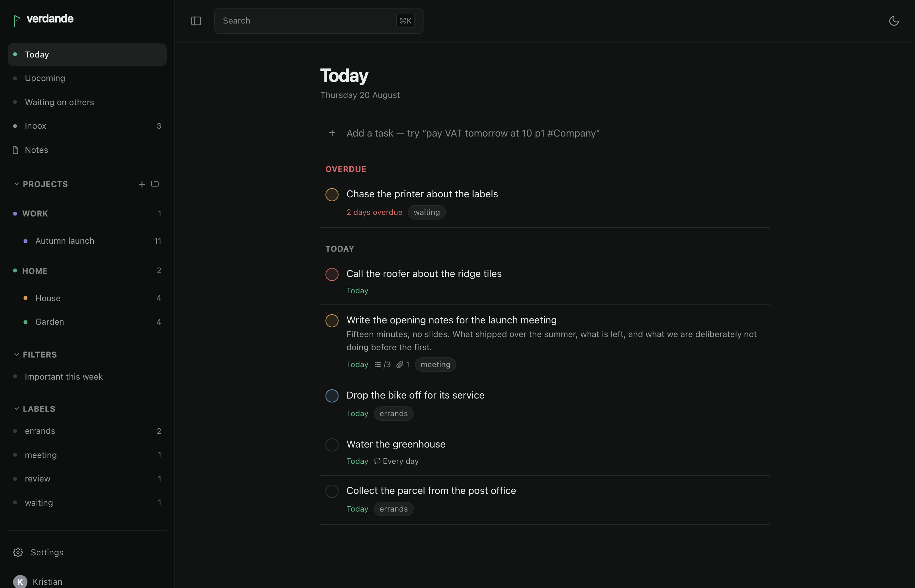Open the review label

point(87,479)
